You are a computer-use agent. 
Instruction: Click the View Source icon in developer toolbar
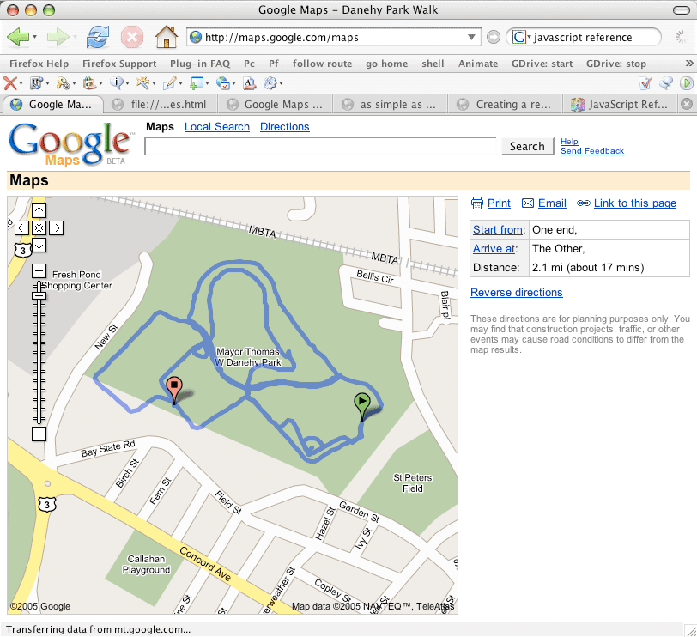point(250,83)
